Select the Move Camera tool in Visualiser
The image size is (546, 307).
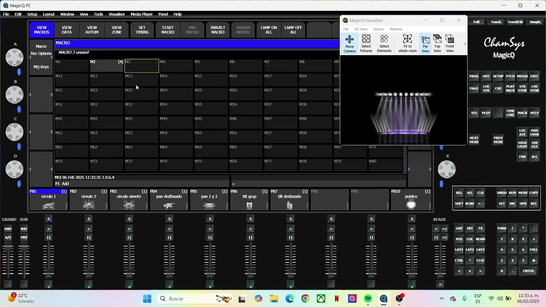tap(349, 44)
